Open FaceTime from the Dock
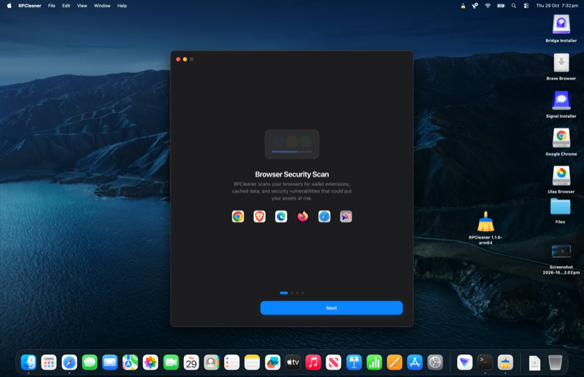The image size is (584, 377). 171,362
